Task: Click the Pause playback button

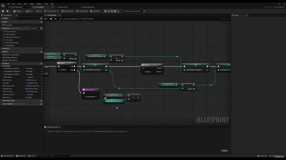Action: [x=109, y=11]
